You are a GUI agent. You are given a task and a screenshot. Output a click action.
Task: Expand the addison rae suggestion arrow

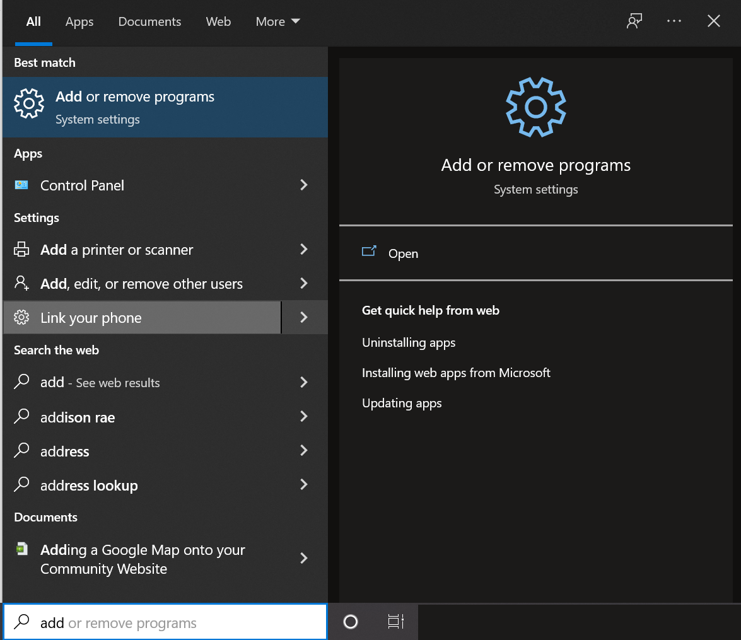pos(304,416)
